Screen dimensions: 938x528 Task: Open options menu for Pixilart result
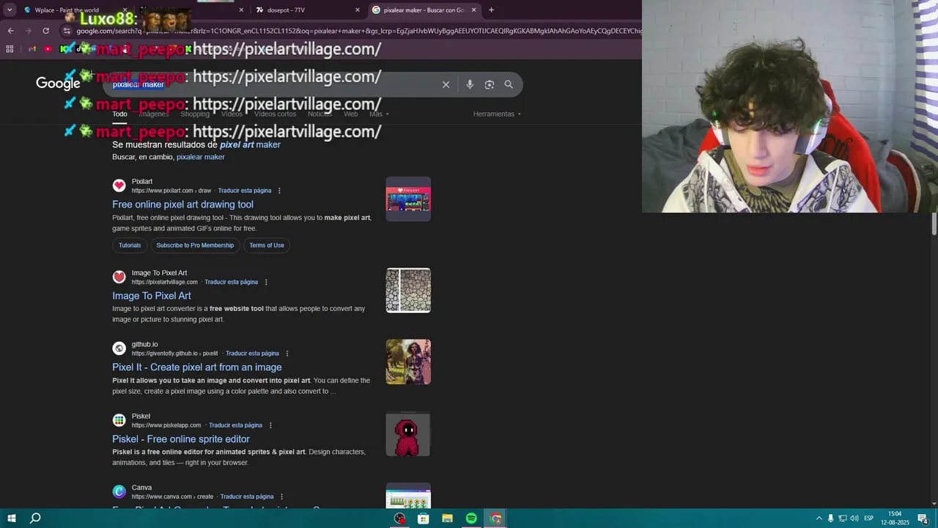pos(279,191)
